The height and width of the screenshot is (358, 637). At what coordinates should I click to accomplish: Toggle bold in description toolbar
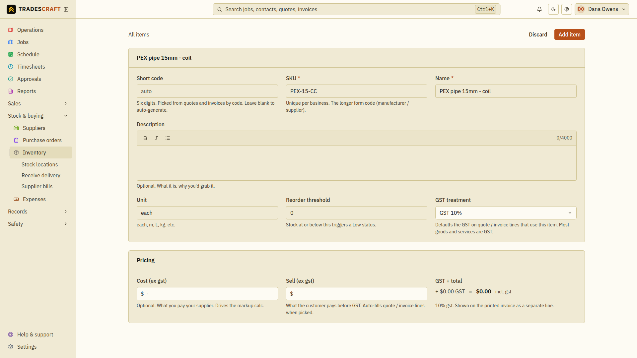(145, 138)
